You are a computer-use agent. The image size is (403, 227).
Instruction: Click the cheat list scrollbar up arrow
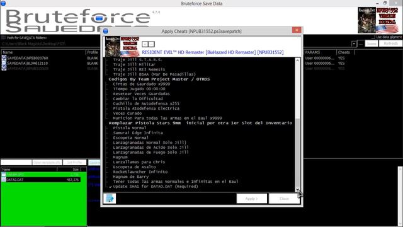tap(297, 61)
